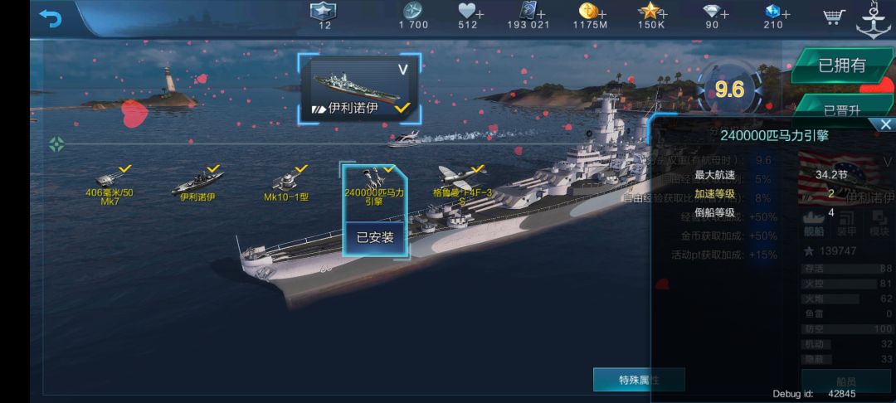Click the green crosshair icon on left
Screen dimensions: 896x403
(56, 144)
